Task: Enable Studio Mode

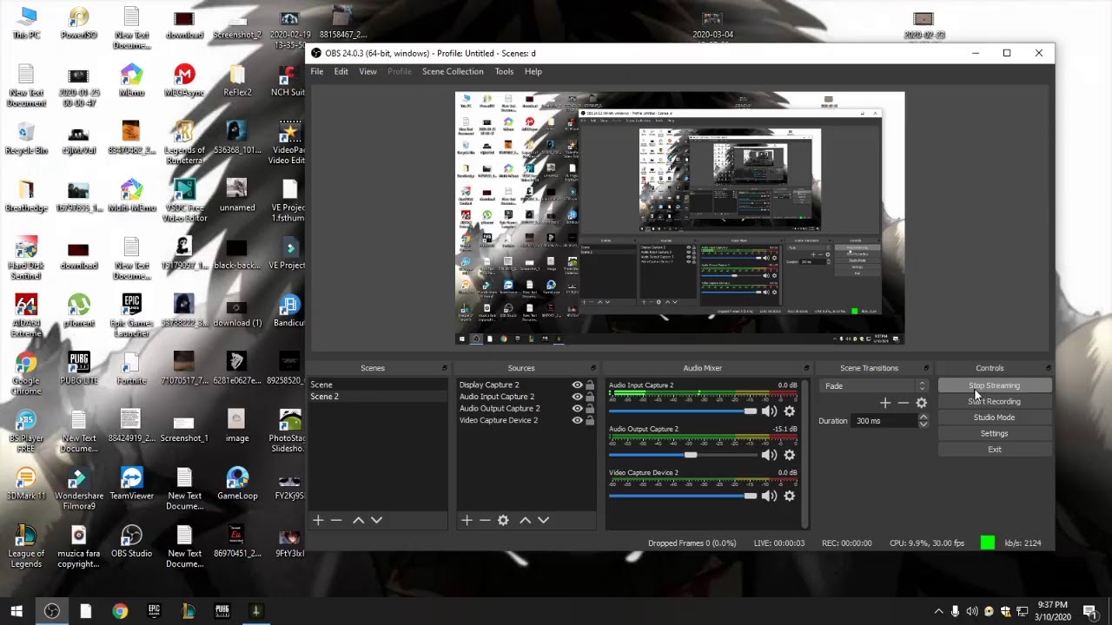Action: 994,418
